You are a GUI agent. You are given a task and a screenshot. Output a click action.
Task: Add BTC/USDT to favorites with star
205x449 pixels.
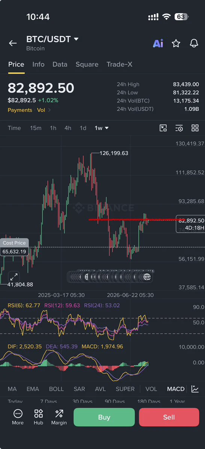(176, 43)
